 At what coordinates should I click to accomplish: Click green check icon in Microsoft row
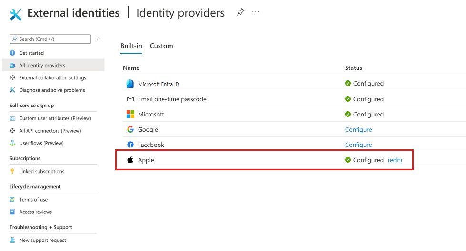[x=348, y=114]
